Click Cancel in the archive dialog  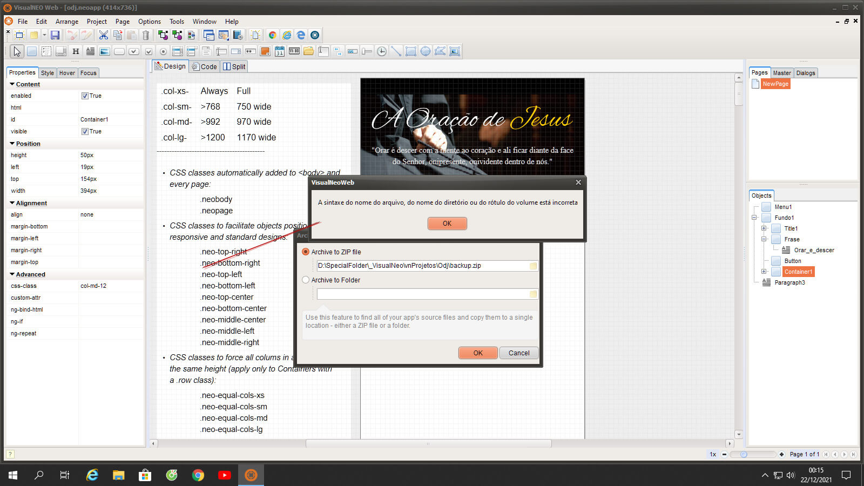coord(519,353)
